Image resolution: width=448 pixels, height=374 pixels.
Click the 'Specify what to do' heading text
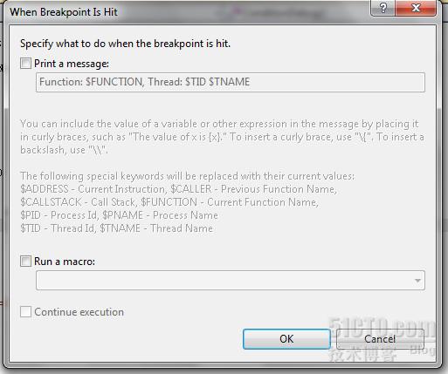(125, 44)
